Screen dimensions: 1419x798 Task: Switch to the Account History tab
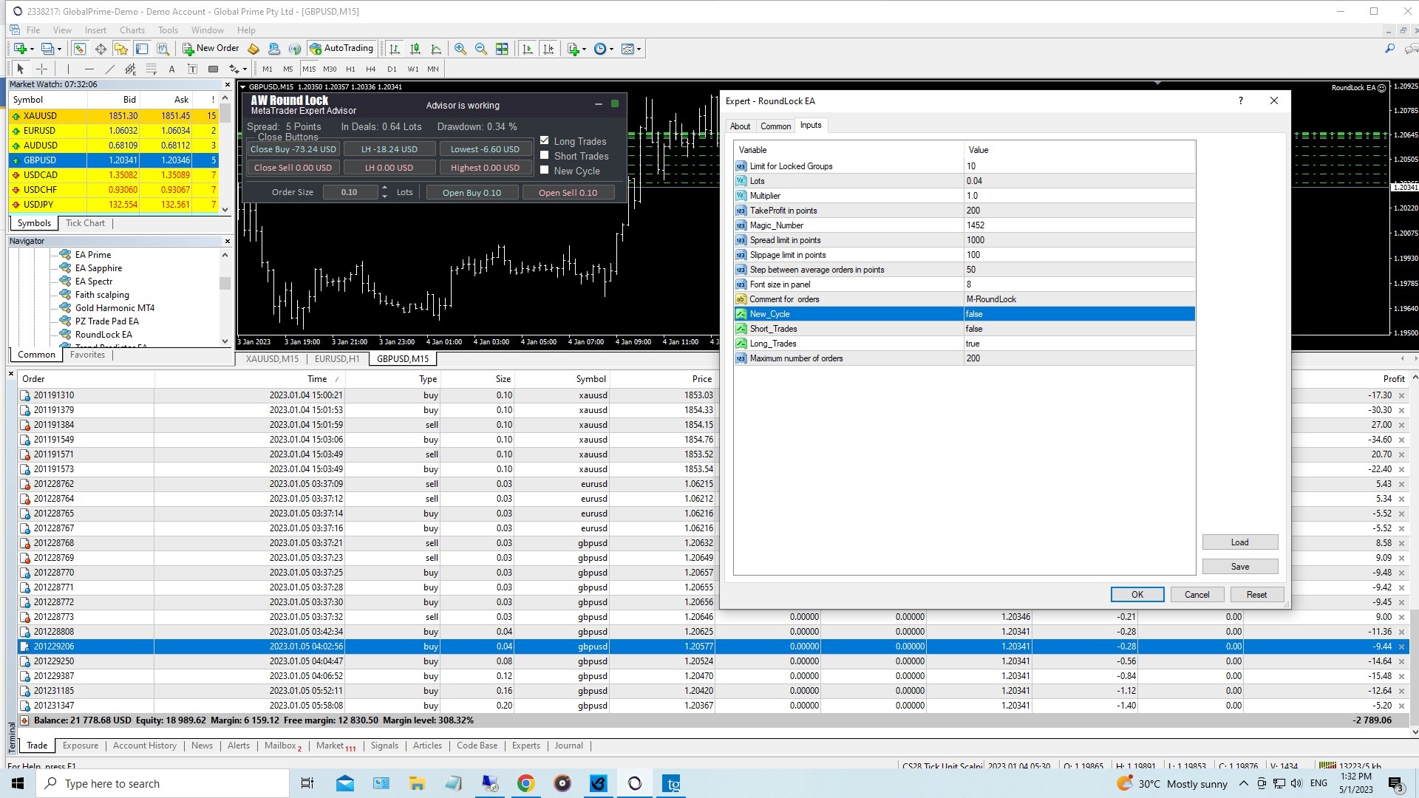(x=144, y=746)
